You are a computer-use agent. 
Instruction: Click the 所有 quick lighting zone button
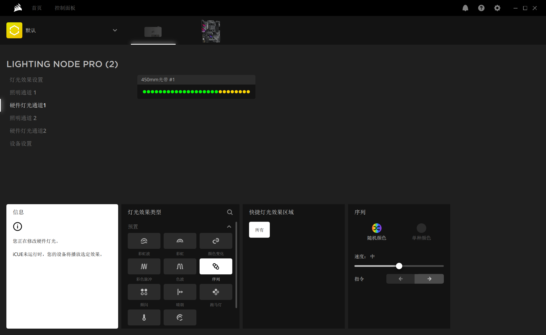point(259,229)
